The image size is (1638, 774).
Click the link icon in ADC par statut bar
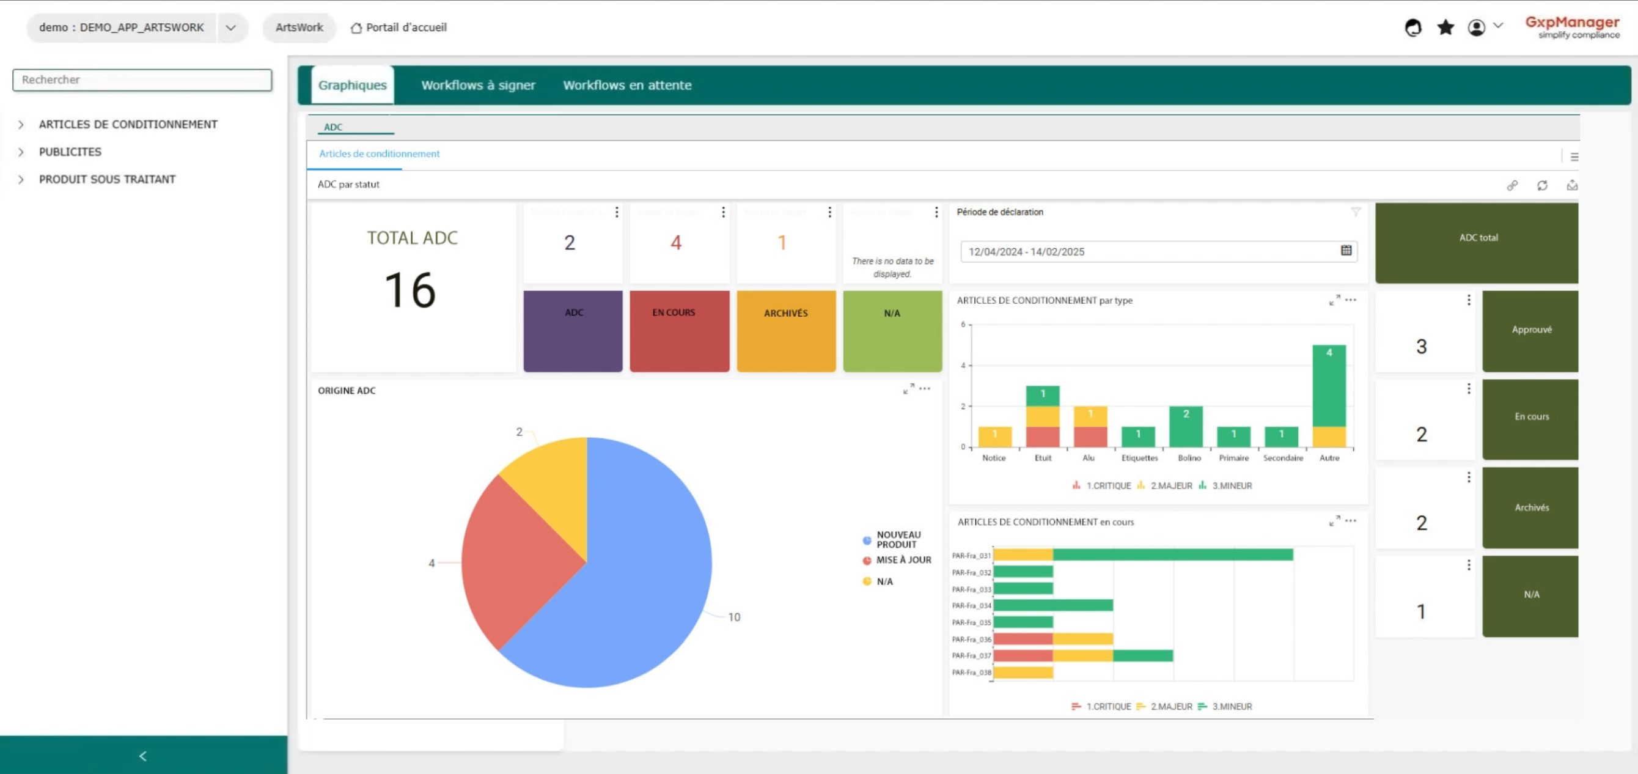[1512, 185]
